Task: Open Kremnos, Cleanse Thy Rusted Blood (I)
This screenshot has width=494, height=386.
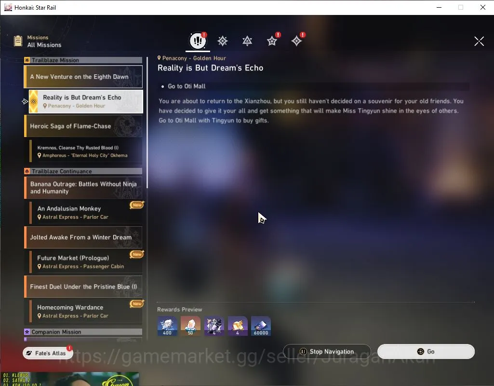Action: pos(86,152)
